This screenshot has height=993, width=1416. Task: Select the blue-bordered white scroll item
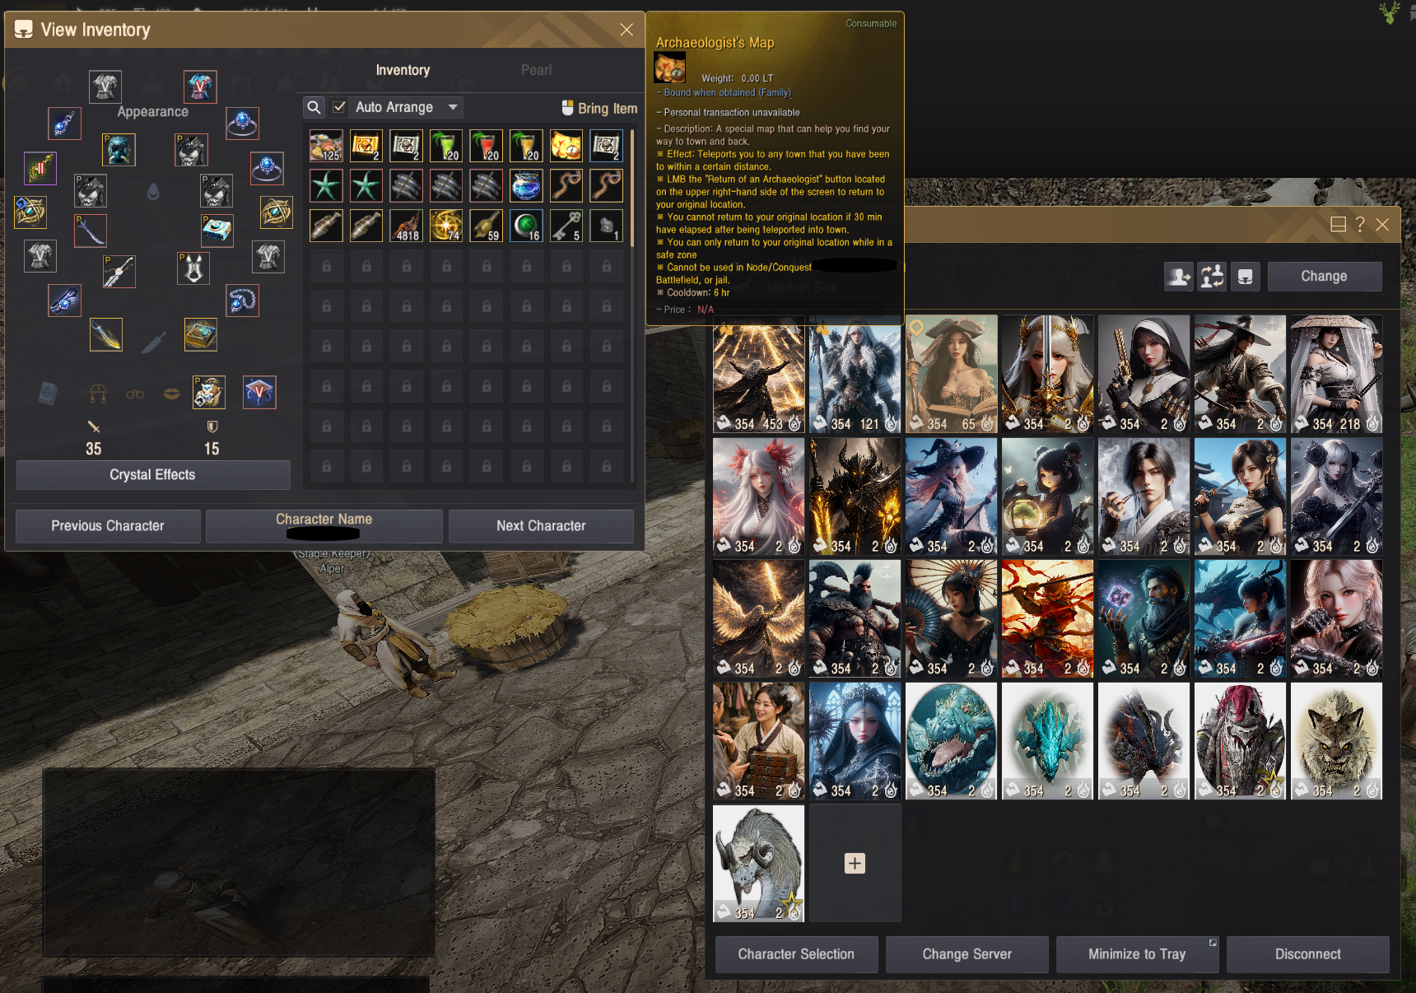[606, 146]
